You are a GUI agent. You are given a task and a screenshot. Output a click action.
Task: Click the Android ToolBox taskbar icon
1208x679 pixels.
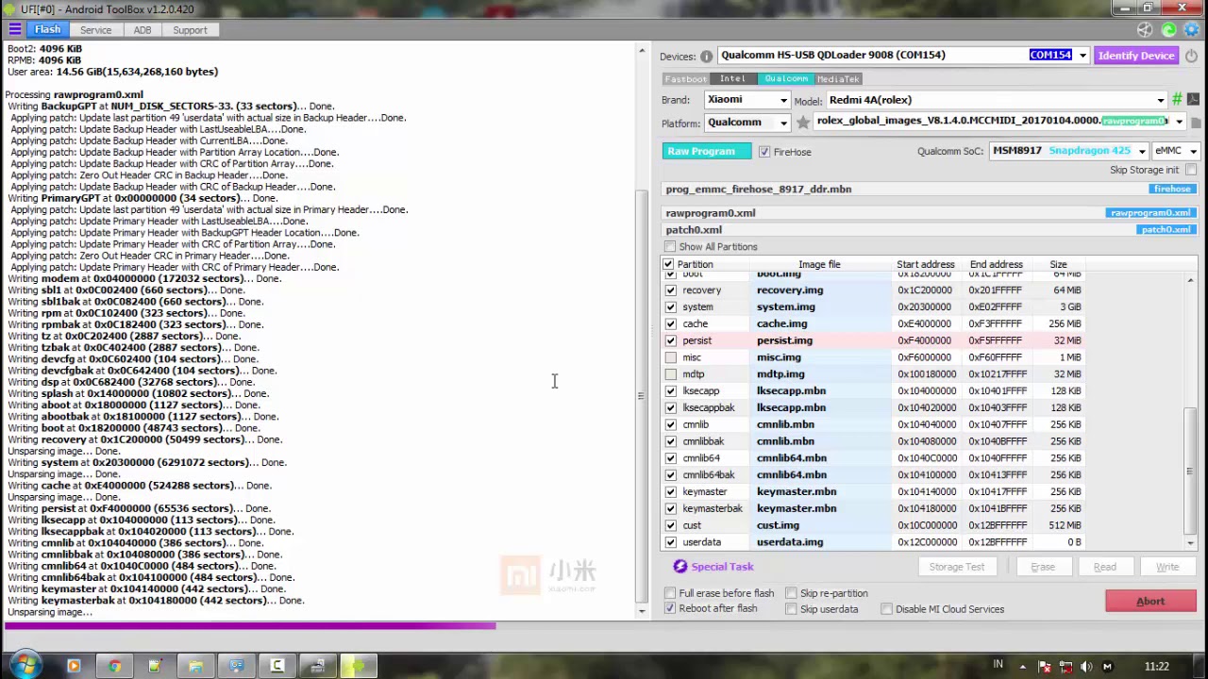coord(358,667)
